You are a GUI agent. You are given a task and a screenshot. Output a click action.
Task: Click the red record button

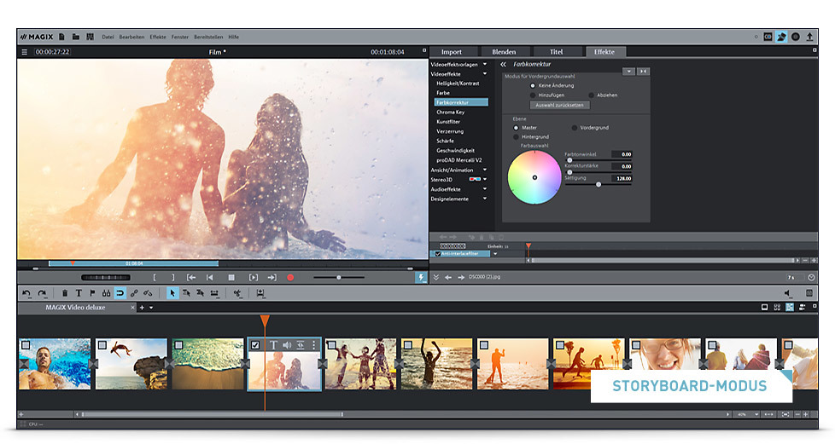click(x=290, y=277)
